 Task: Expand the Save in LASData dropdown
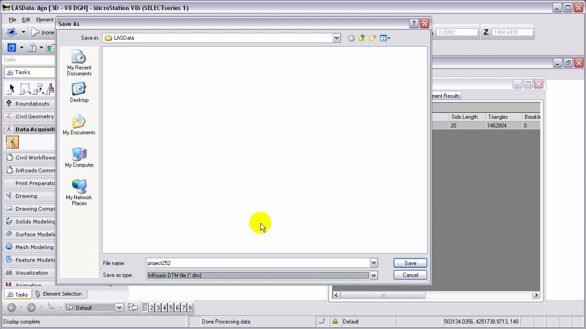tap(336, 38)
